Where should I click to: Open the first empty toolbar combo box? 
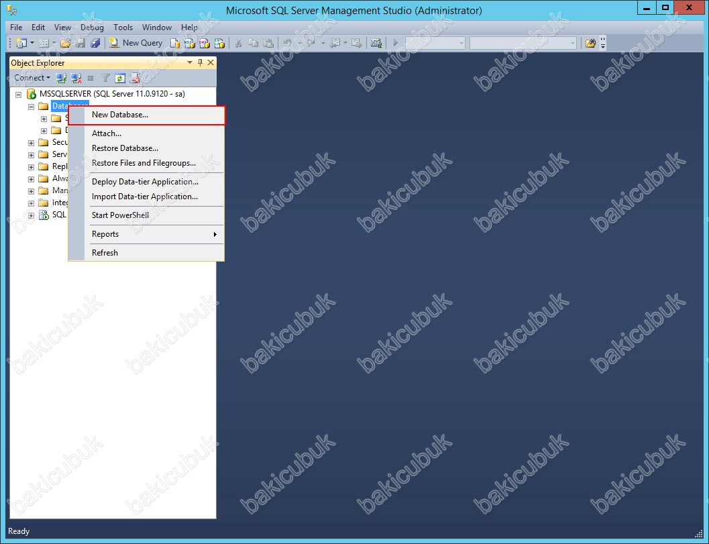(x=435, y=43)
